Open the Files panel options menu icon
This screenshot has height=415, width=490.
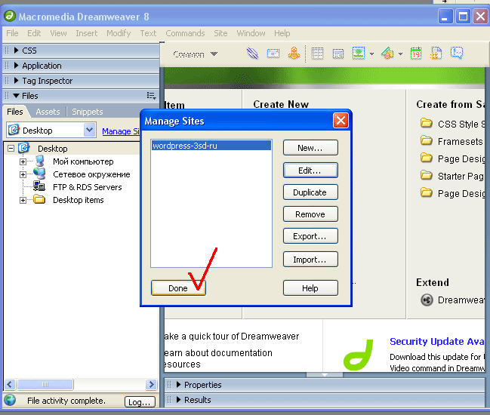[x=151, y=96]
